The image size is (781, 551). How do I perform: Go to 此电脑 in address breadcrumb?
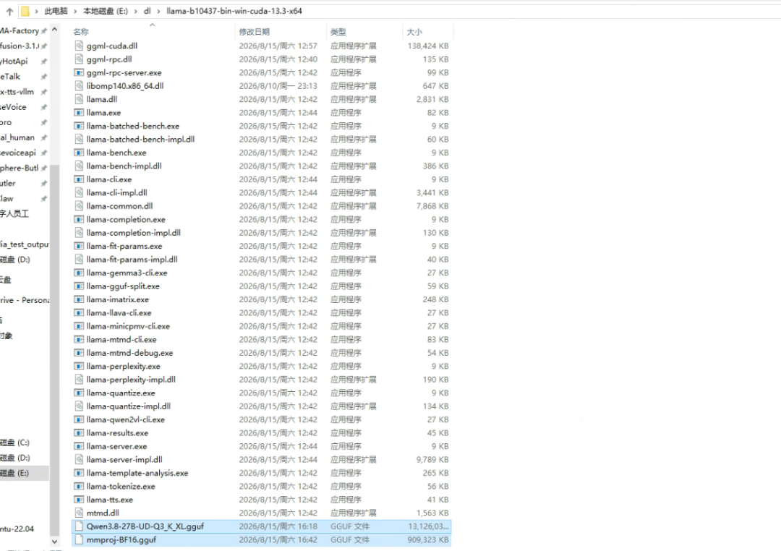56,11
